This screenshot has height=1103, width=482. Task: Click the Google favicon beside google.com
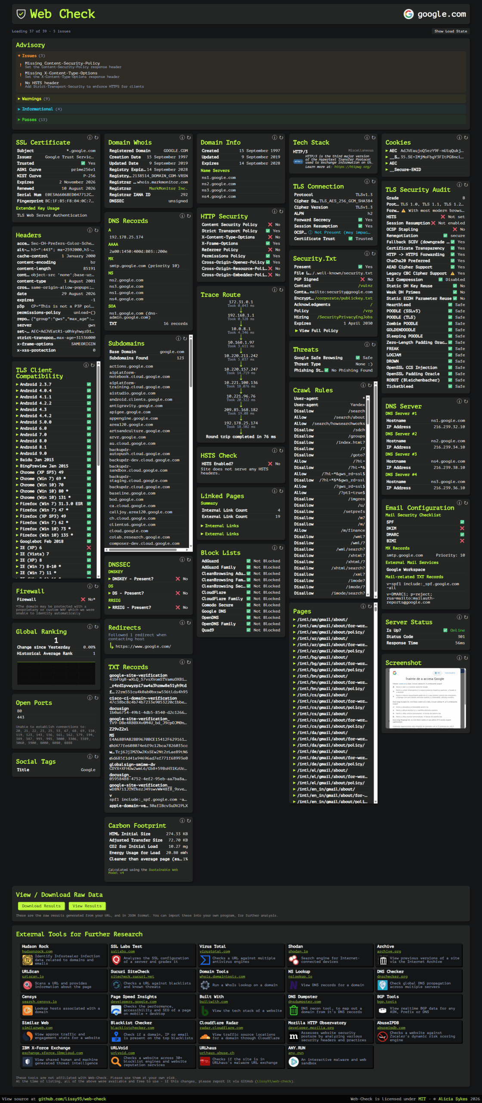point(408,14)
